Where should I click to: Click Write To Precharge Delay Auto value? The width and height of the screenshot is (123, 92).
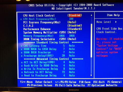(x=72, y=69)
